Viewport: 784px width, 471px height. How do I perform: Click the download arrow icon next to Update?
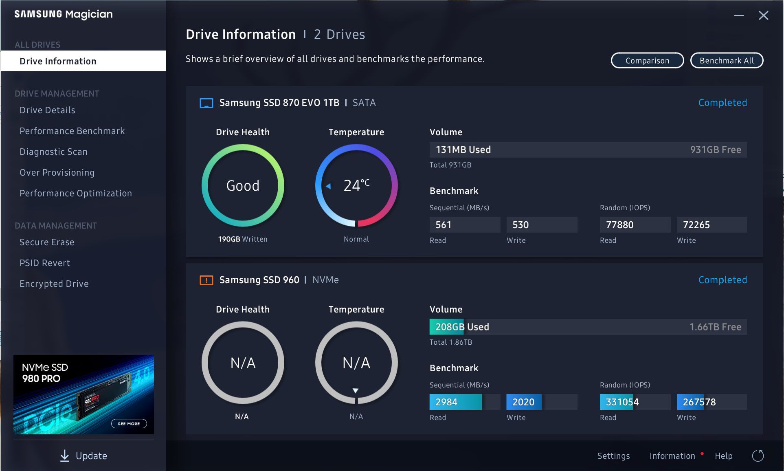[x=64, y=456]
